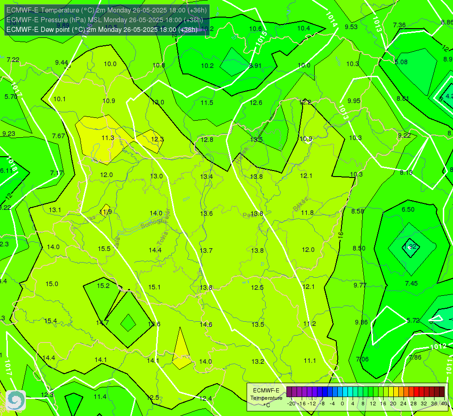Click the 15.4 temperature value
The image size is (453, 416).
[x=50, y=321]
